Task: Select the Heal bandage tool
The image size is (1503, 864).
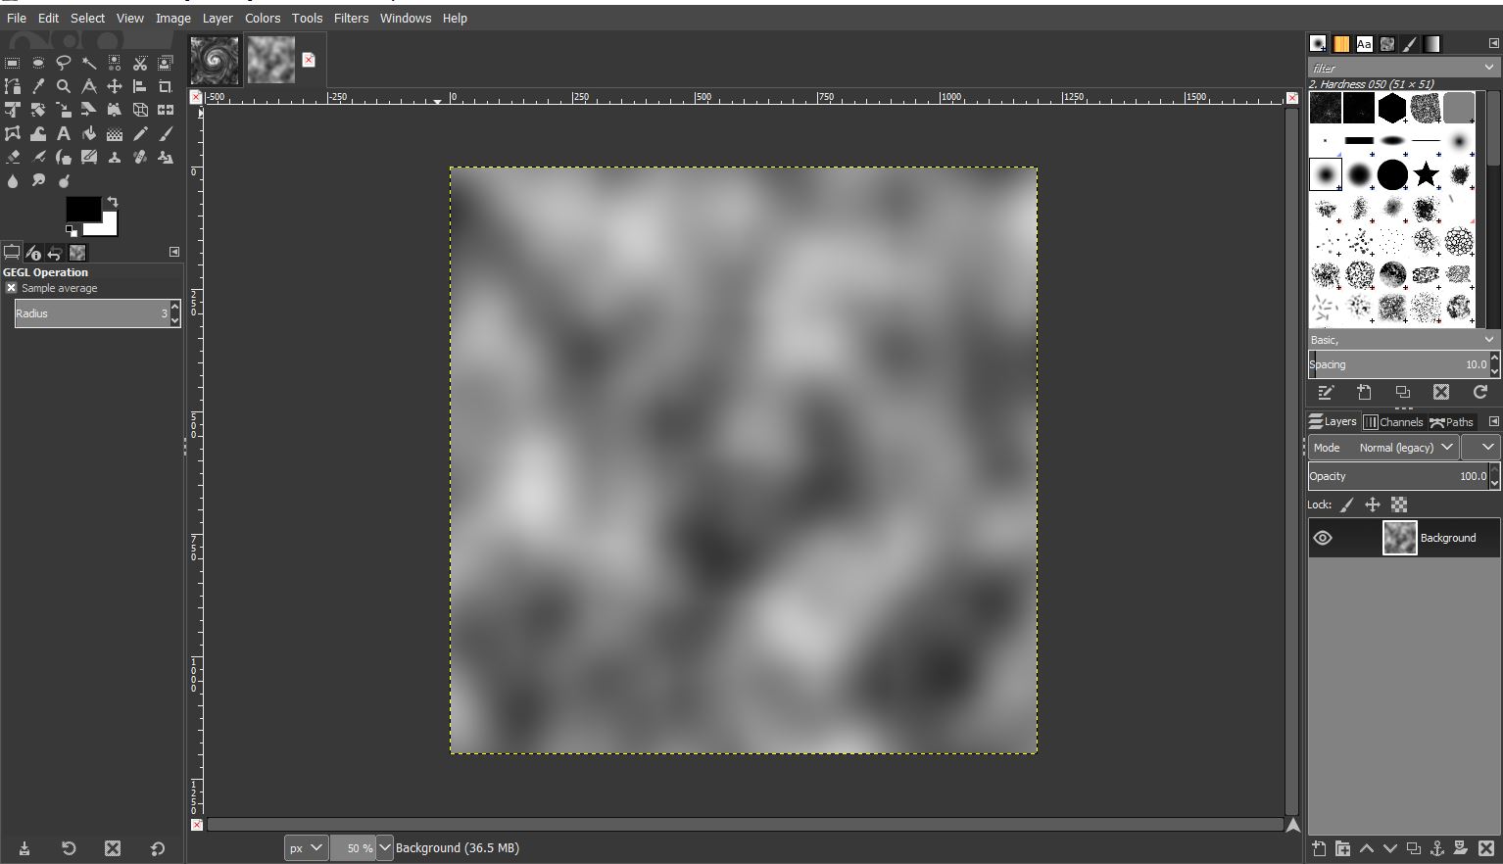Action: tap(140, 157)
